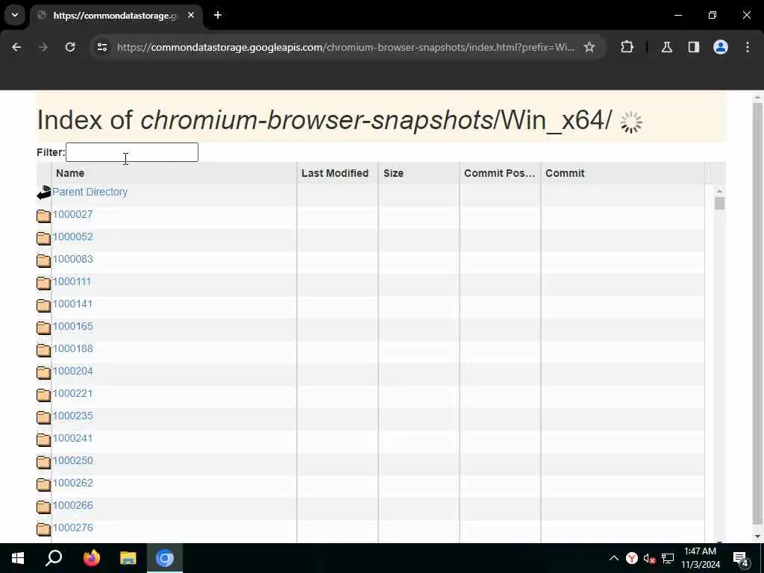Open folder link 1000235
This screenshot has height=573, width=764.
coord(72,416)
